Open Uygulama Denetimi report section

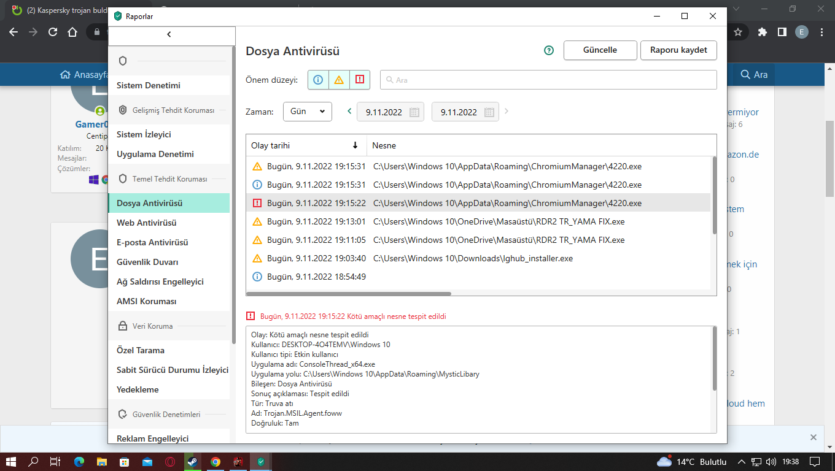(169, 154)
